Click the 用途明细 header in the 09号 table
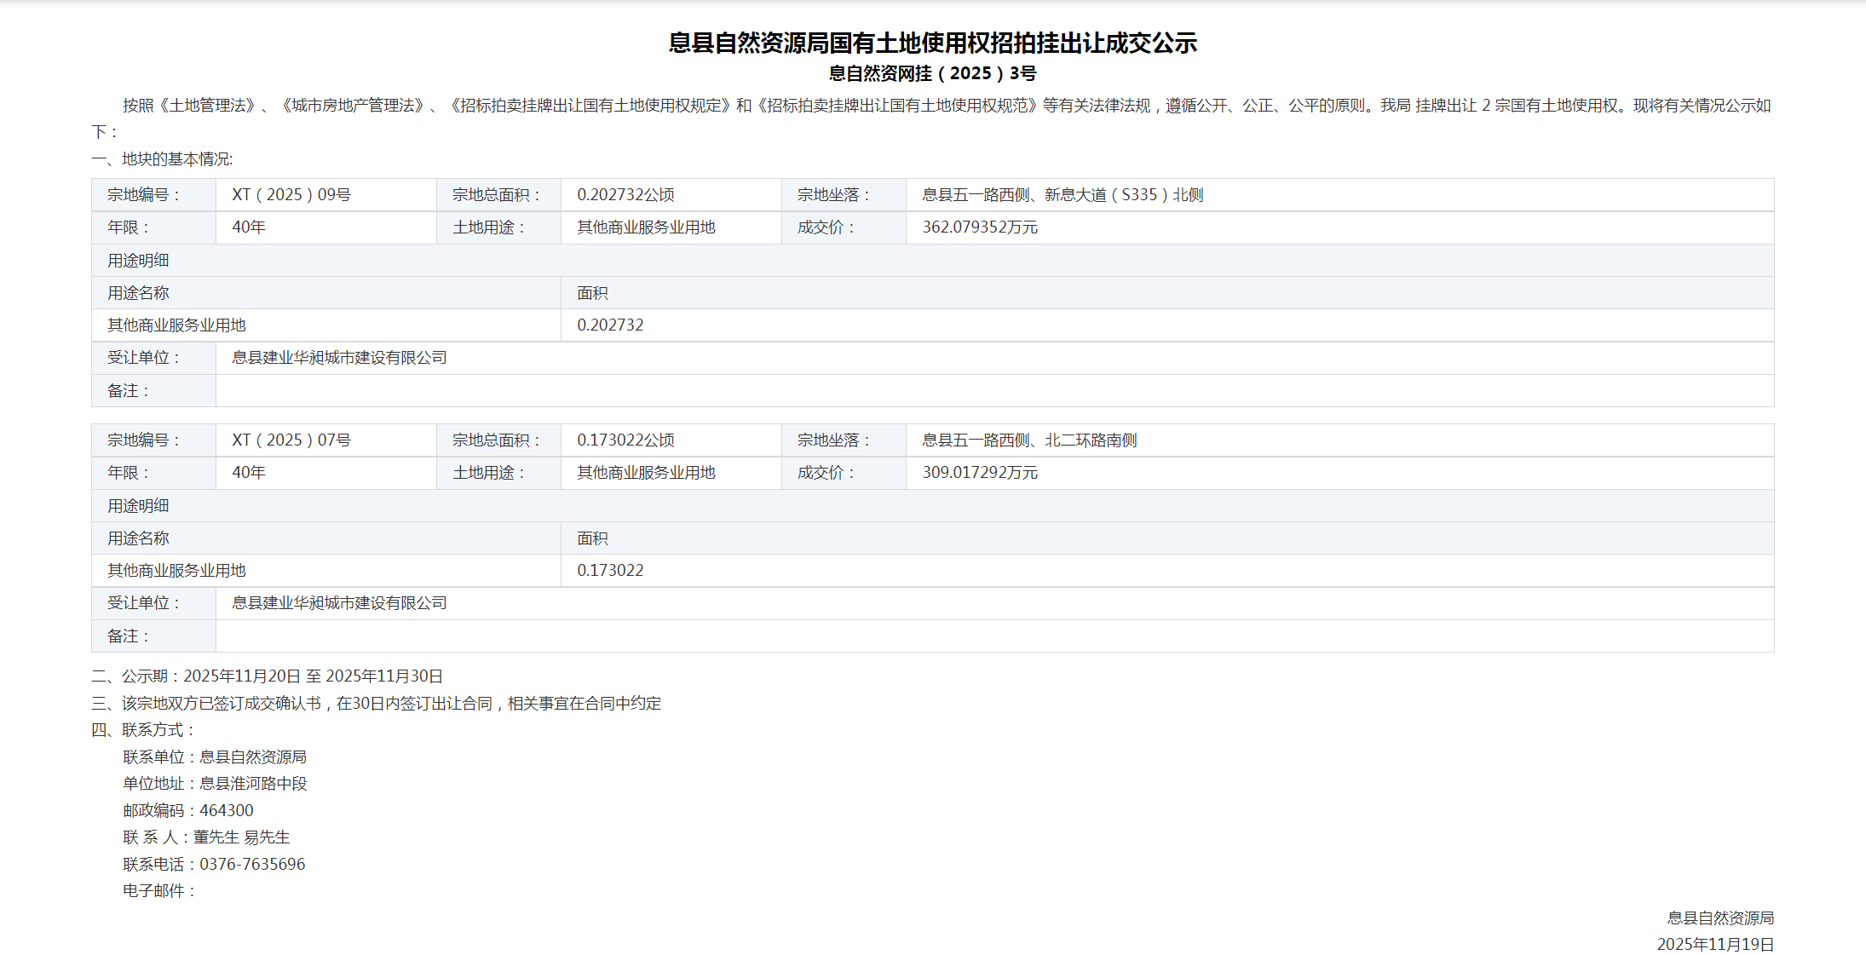 pyautogui.click(x=138, y=261)
